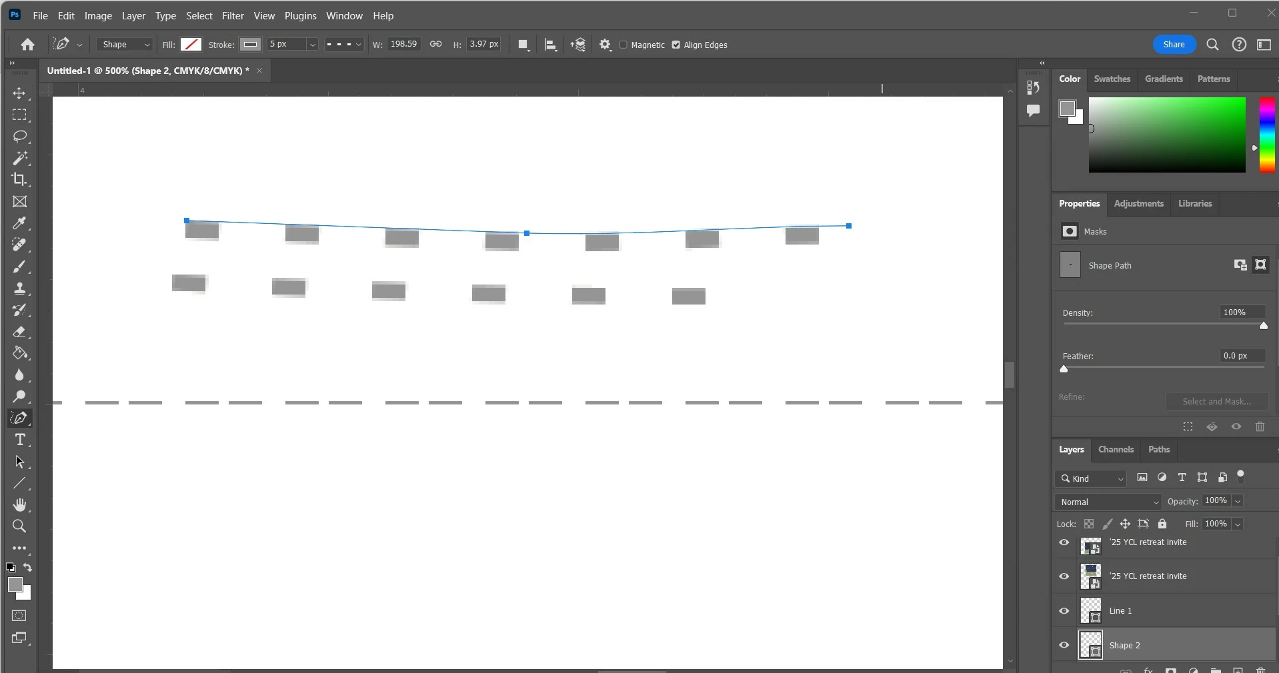Open the Normal blend mode dropdown

pos(1109,502)
